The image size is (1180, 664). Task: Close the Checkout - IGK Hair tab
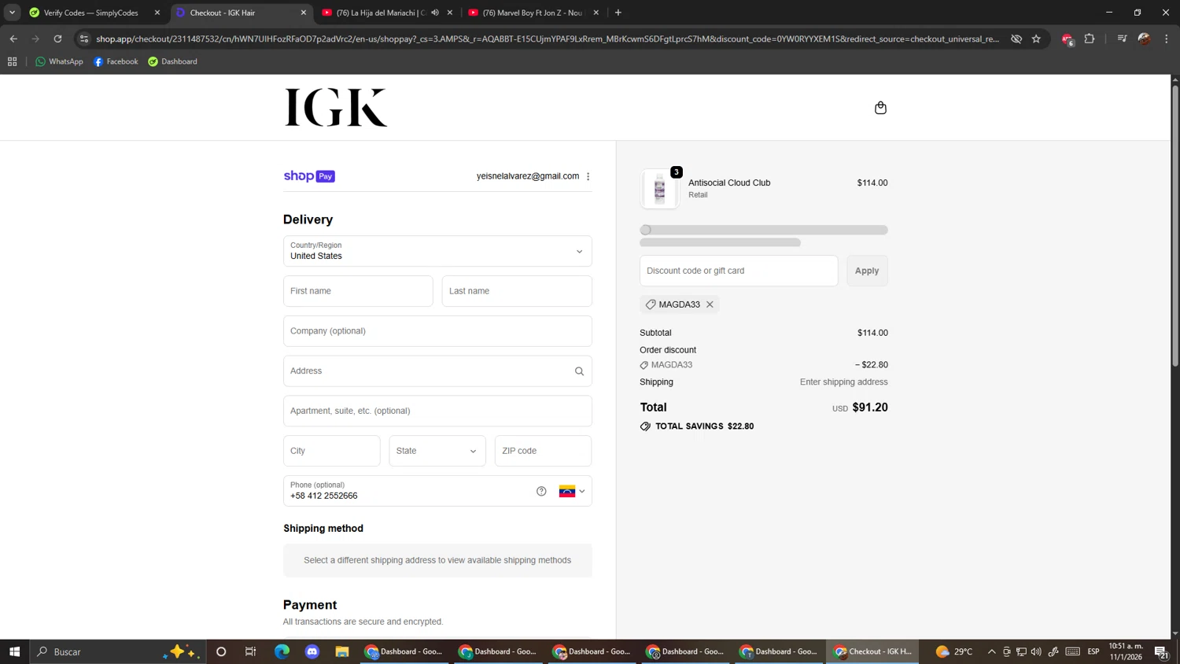pos(304,13)
